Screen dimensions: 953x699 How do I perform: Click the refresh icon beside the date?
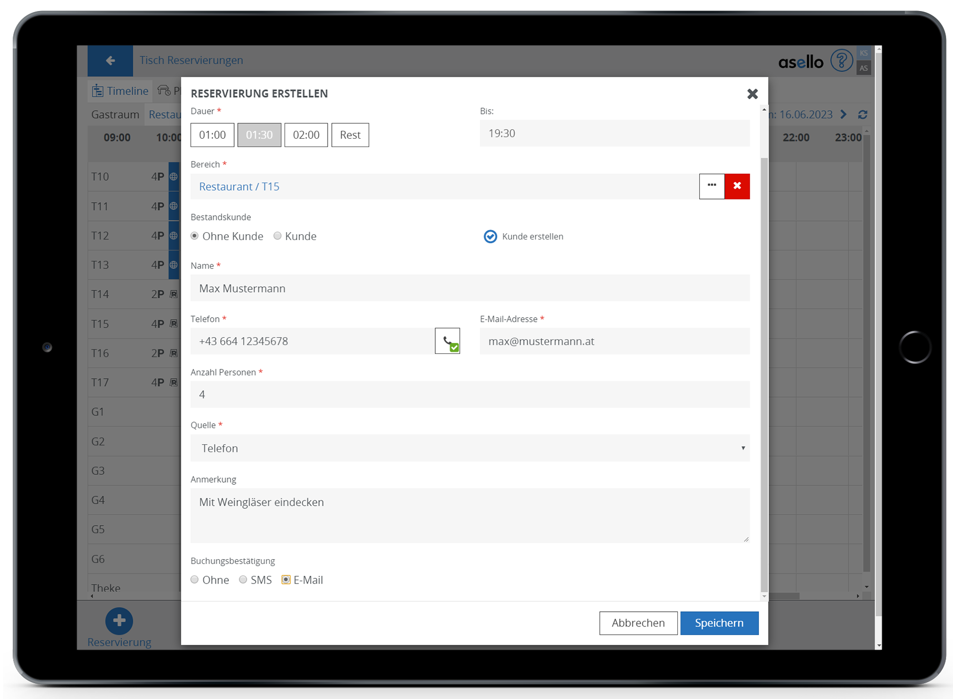point(863,114)
